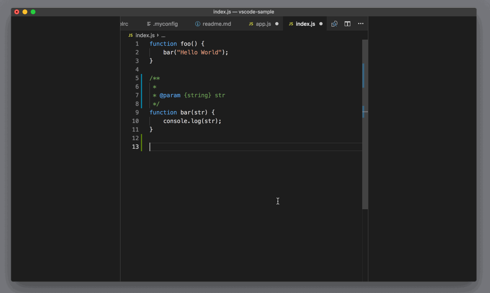Click the index.js breadcrumb item
The image size is (490, 293).
coord(145,36)
